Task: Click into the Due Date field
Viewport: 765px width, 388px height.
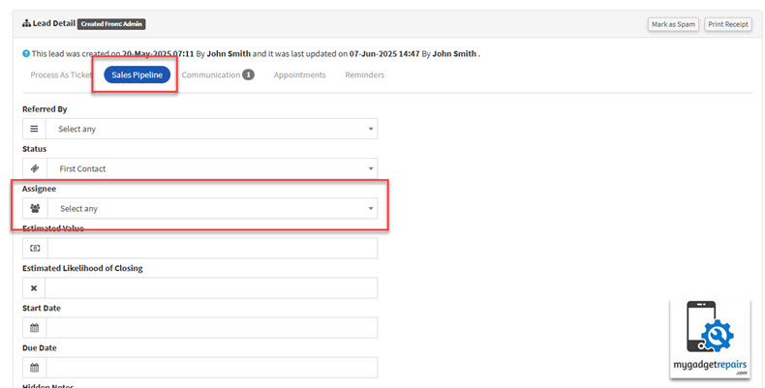Action: tap(212, 368)
